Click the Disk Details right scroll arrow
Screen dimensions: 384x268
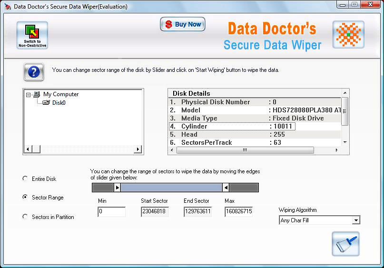click(x=336, y=150)
